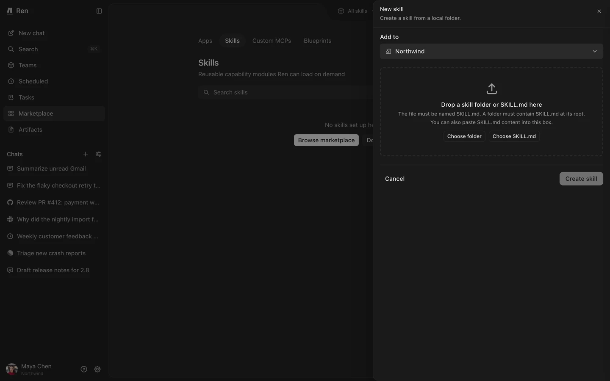The width and height of the screenshot is (610, 381).
Task: Click Maya Chen's profile avatar
Action: click(x=12, y=369)
